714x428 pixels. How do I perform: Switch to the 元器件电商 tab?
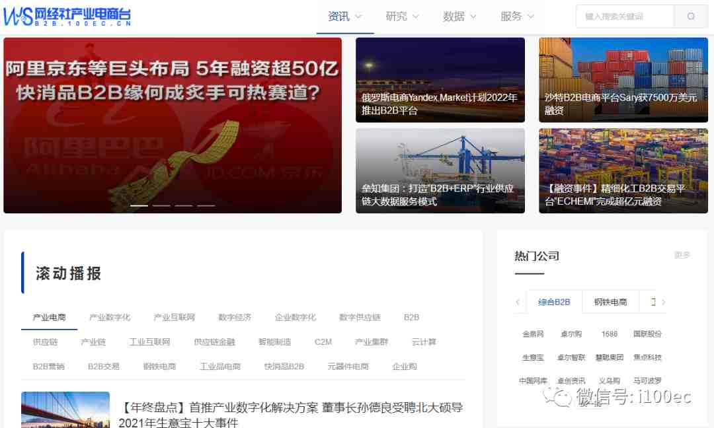pyautogui.click(x=348, y=366)
